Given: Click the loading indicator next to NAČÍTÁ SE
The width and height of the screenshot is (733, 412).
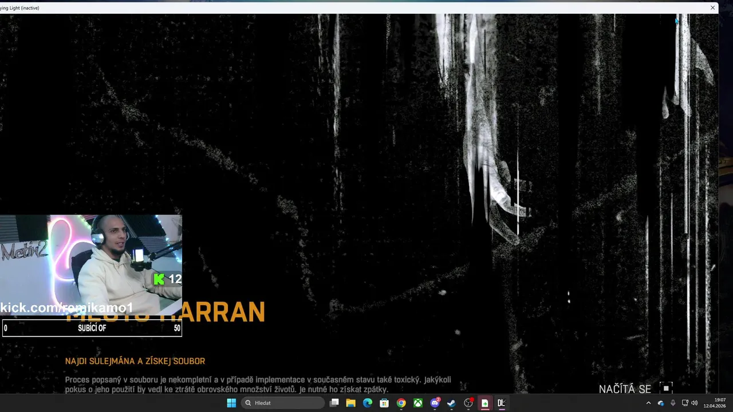Looking at the screenshot, I should pos(665,389).
